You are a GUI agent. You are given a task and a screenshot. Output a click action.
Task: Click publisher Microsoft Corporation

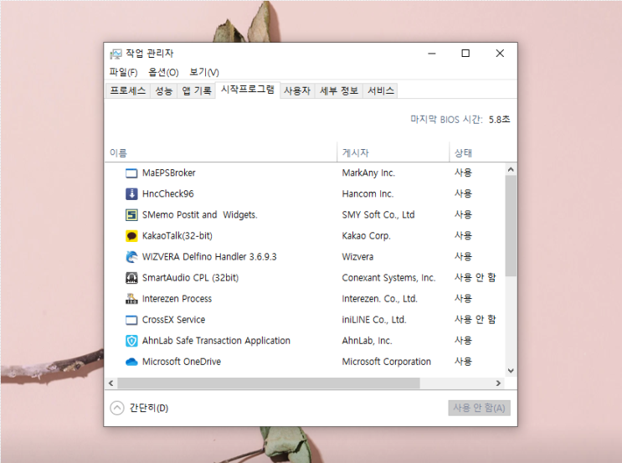tap(387, 362)
